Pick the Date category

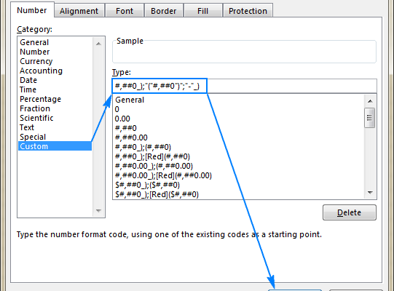tap(55, 80)
